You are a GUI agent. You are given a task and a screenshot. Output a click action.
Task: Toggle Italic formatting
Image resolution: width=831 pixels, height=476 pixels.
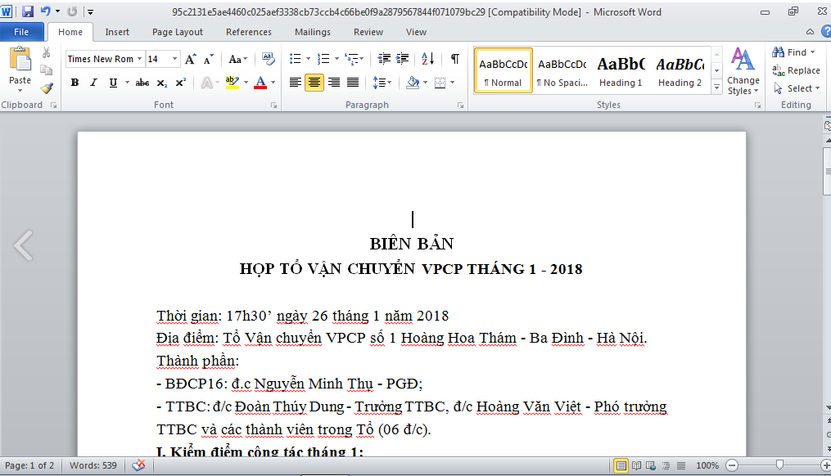tap(94, 83)
